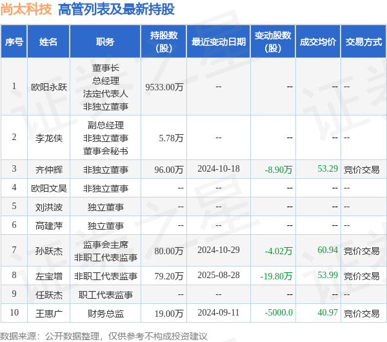Select the 最近变动日期 column header
The height and width of the screenshot is (342, 387).
coord(219,42)
